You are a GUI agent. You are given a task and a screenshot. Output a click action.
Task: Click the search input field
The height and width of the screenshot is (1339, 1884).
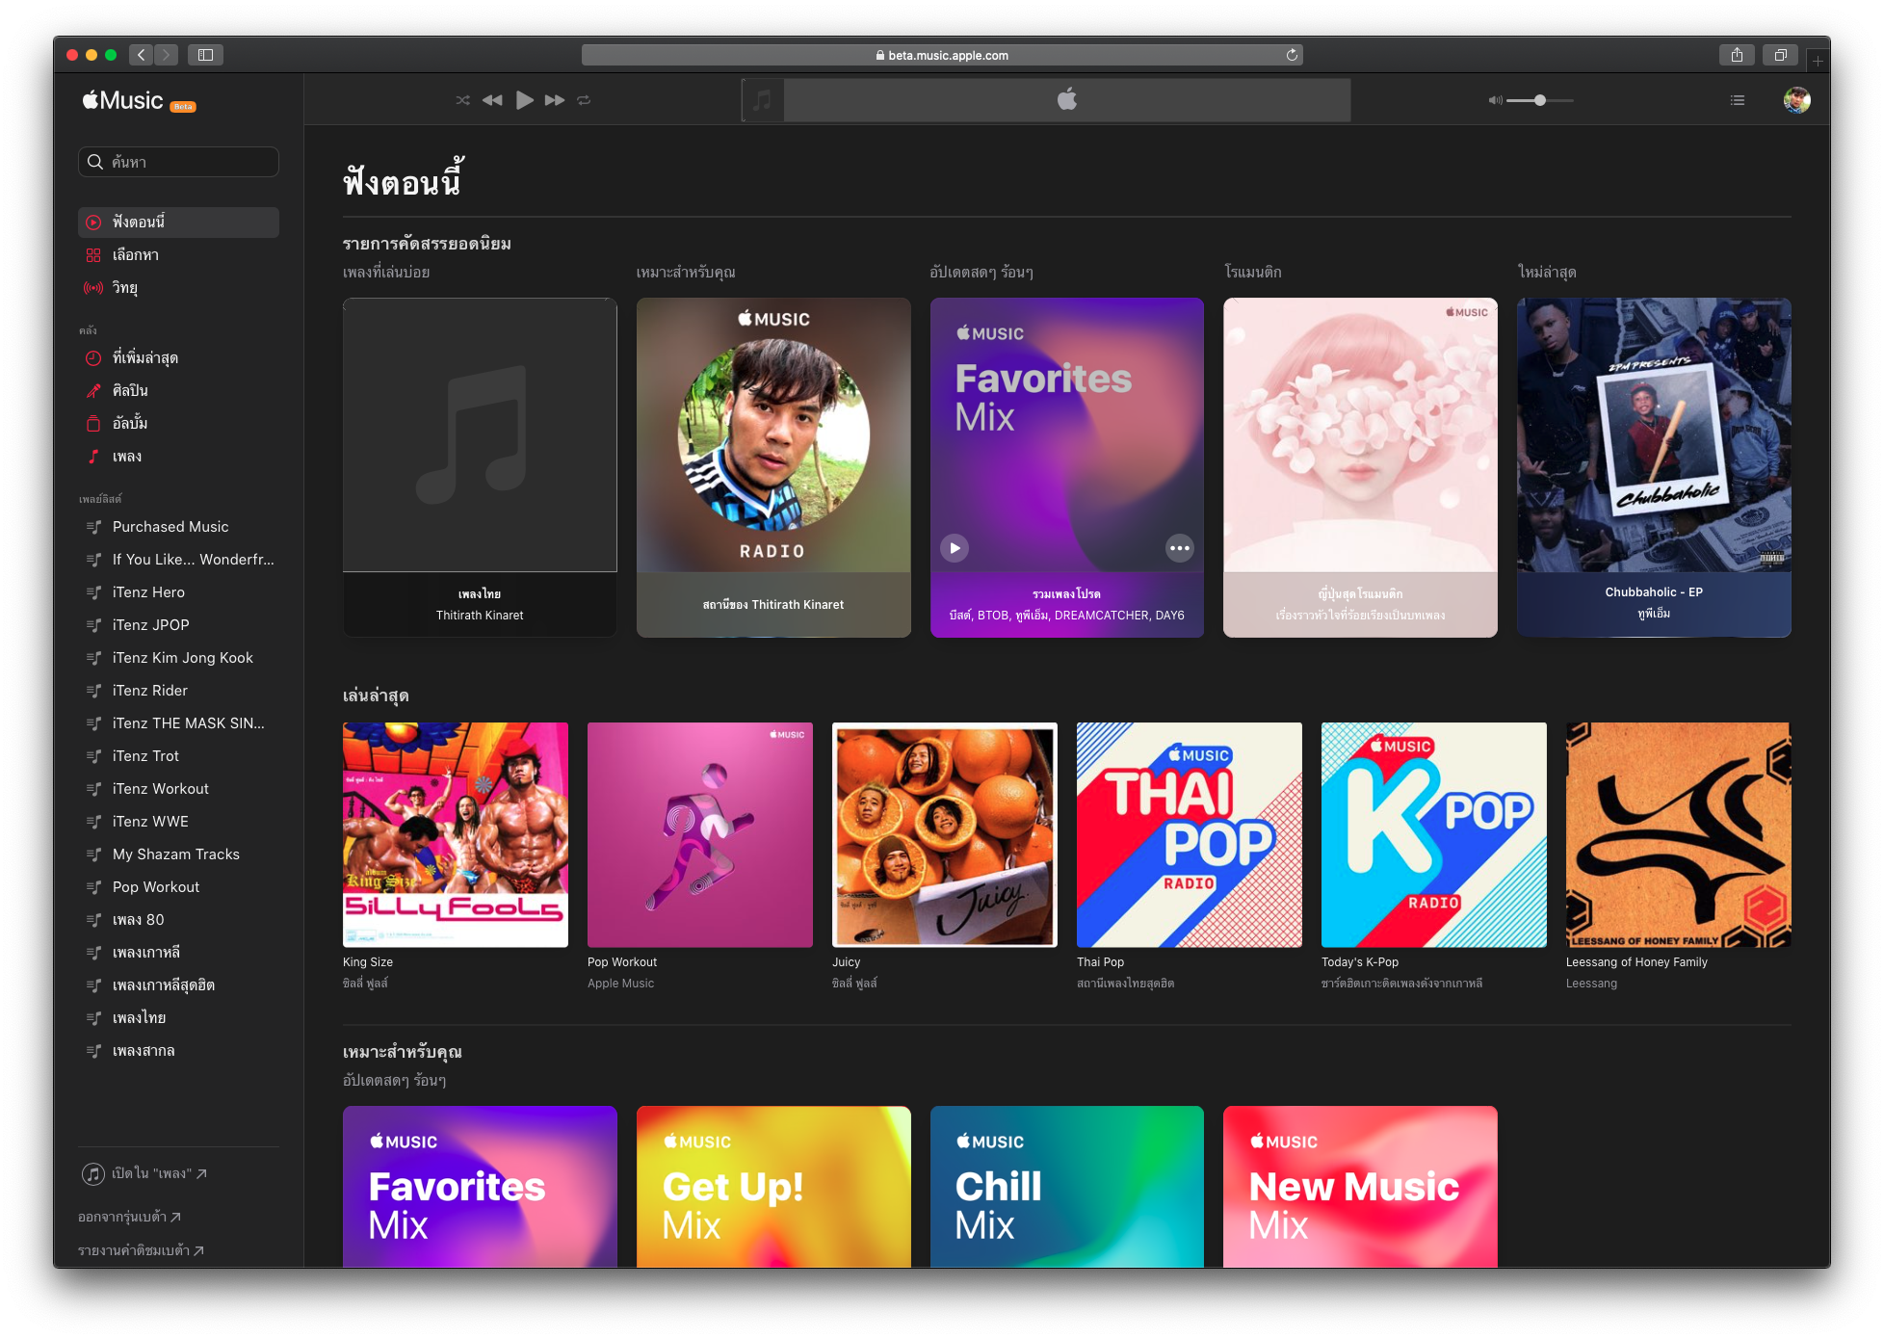point(179,162)
